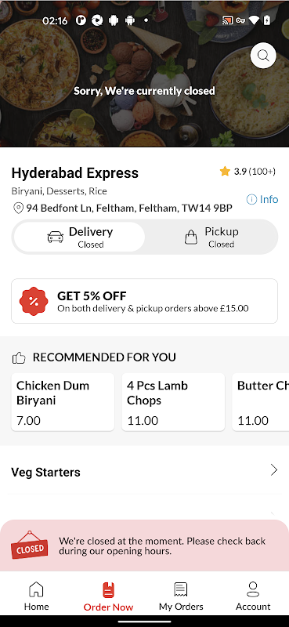Viewport: 289px width, 627px height.
Task: Go to the Home tab
Action: click(36, 596)
